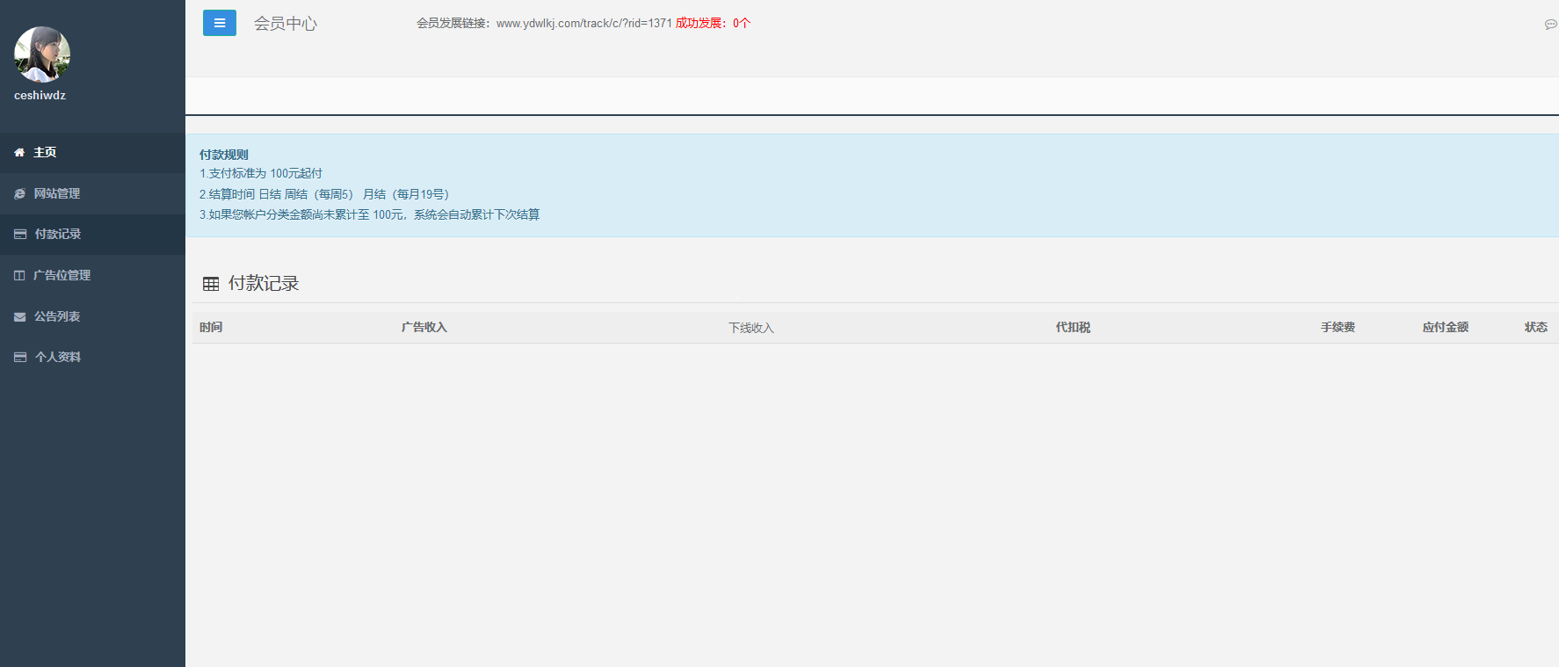This screenshot has width=1559, height=667.
Task: Click the 广告收入 column header
Action: [424, 328]
